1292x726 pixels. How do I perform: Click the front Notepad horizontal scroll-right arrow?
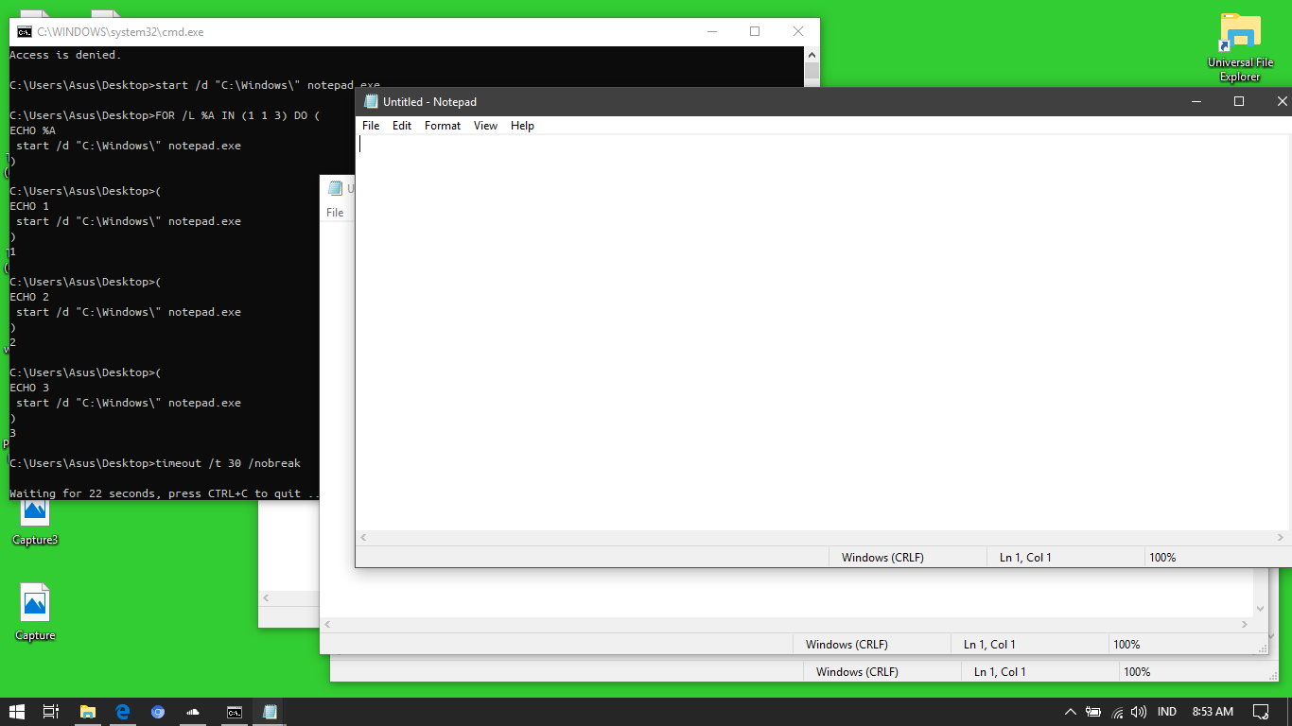[x=1283, y=537]
